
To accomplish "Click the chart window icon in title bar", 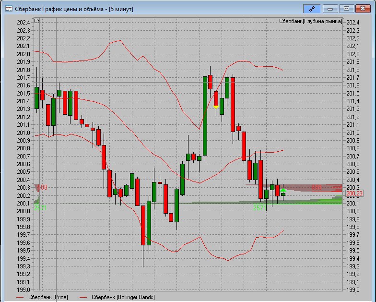I will coord(9,9).
